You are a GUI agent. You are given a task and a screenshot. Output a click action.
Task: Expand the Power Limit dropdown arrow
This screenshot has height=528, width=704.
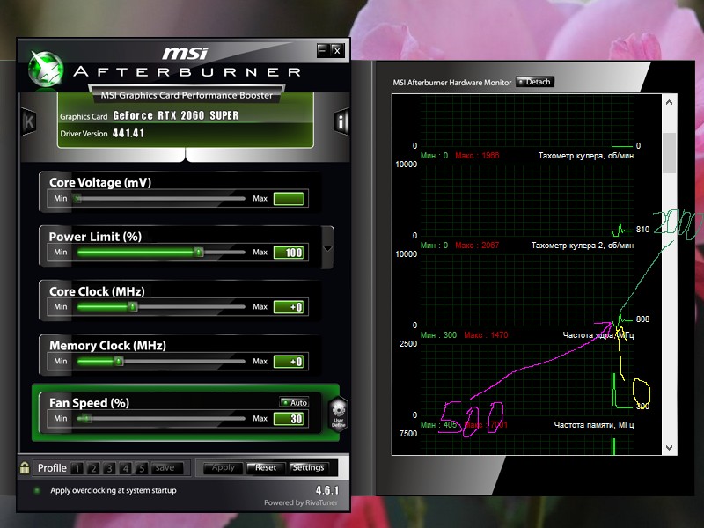pos(327,248)
